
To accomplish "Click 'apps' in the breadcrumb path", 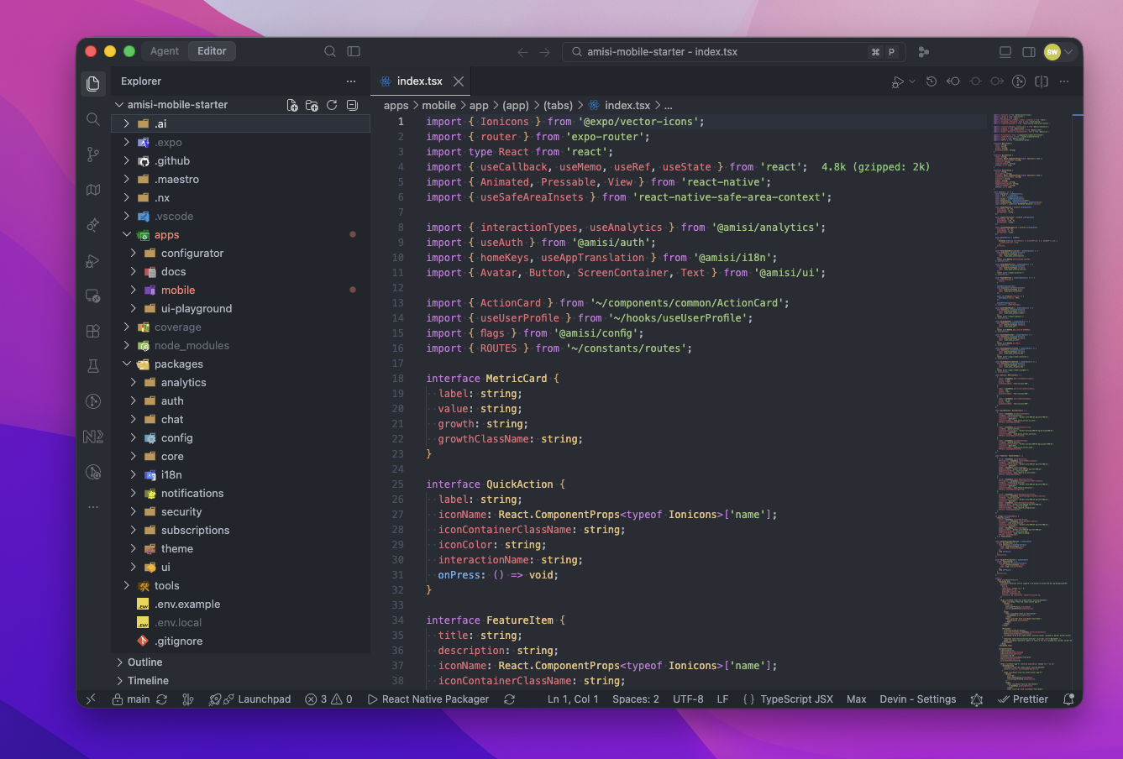I will click(396, 105).
